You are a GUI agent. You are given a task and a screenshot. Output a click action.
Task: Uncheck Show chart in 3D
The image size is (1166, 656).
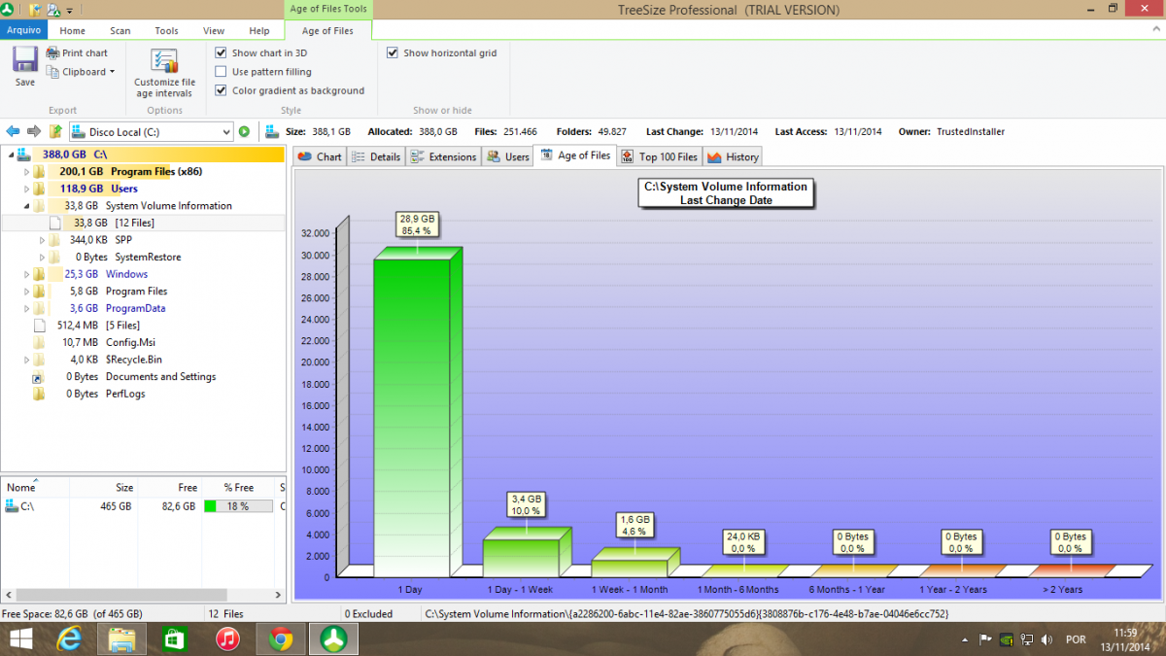221,53
